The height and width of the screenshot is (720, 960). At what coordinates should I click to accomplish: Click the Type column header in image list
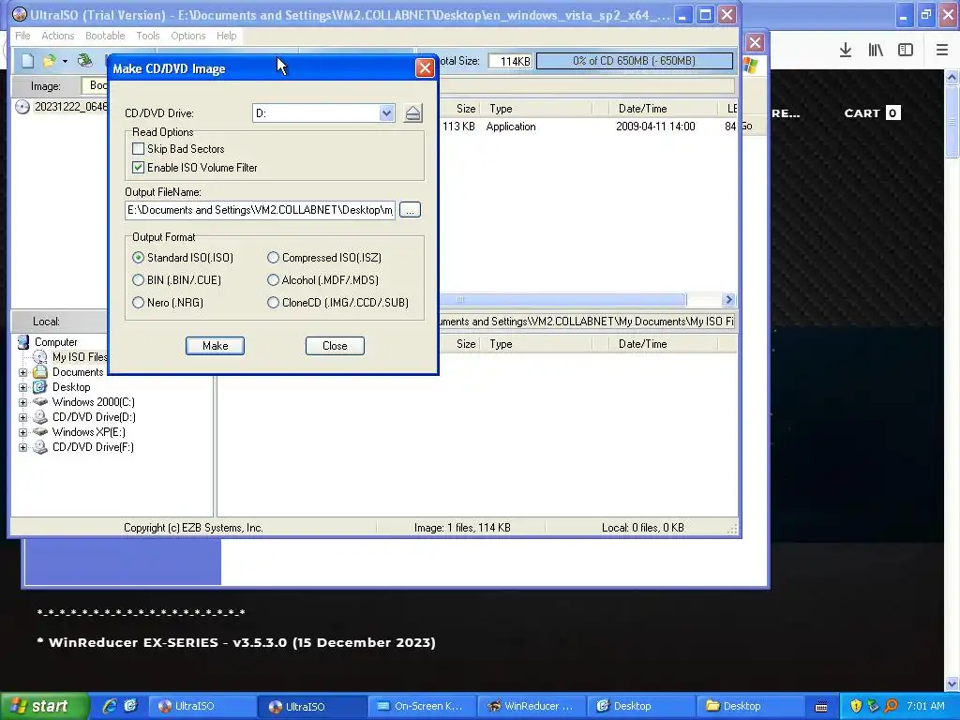pyautogui.click(x=538, y=109)
